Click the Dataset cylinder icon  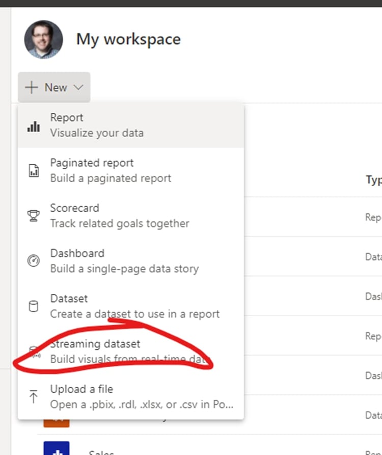(x=34, y=306)
